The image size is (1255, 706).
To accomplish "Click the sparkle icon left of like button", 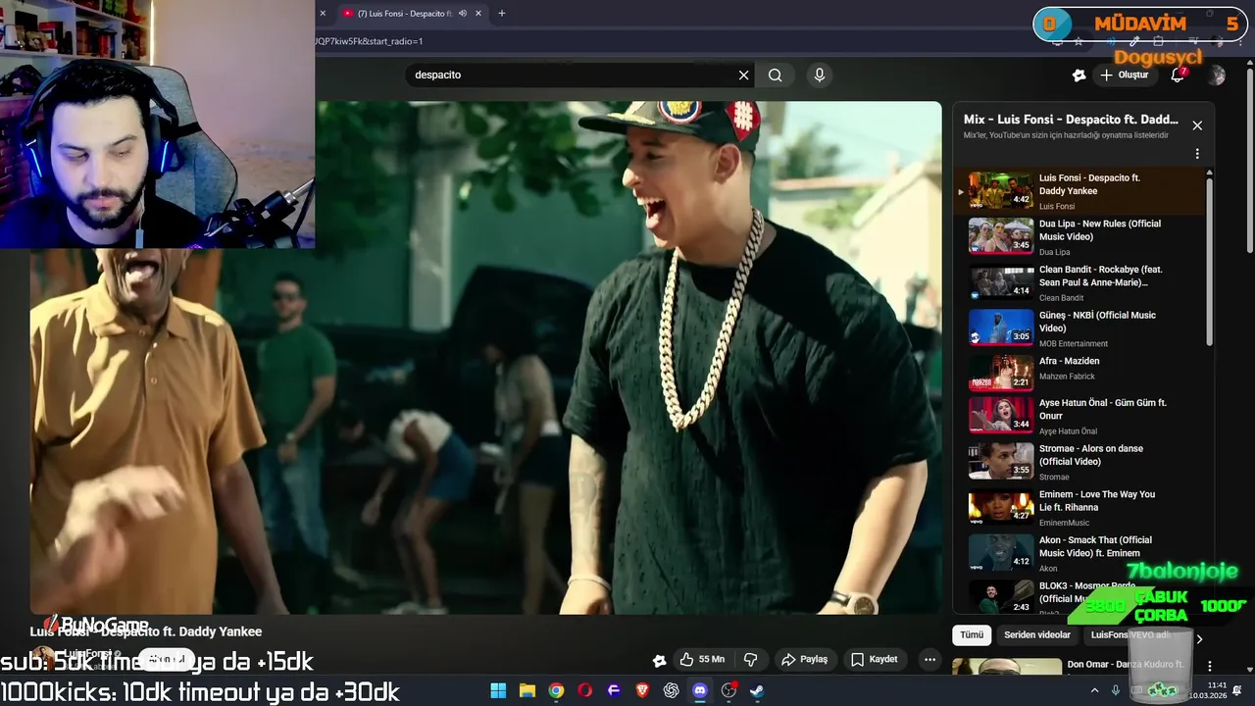I will pyautogui.click(x=659, y=660).
